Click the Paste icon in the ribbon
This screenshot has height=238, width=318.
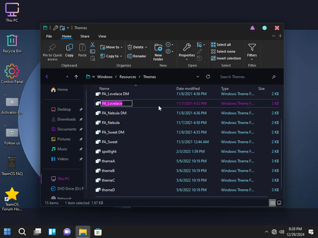[x=82, y=47]
